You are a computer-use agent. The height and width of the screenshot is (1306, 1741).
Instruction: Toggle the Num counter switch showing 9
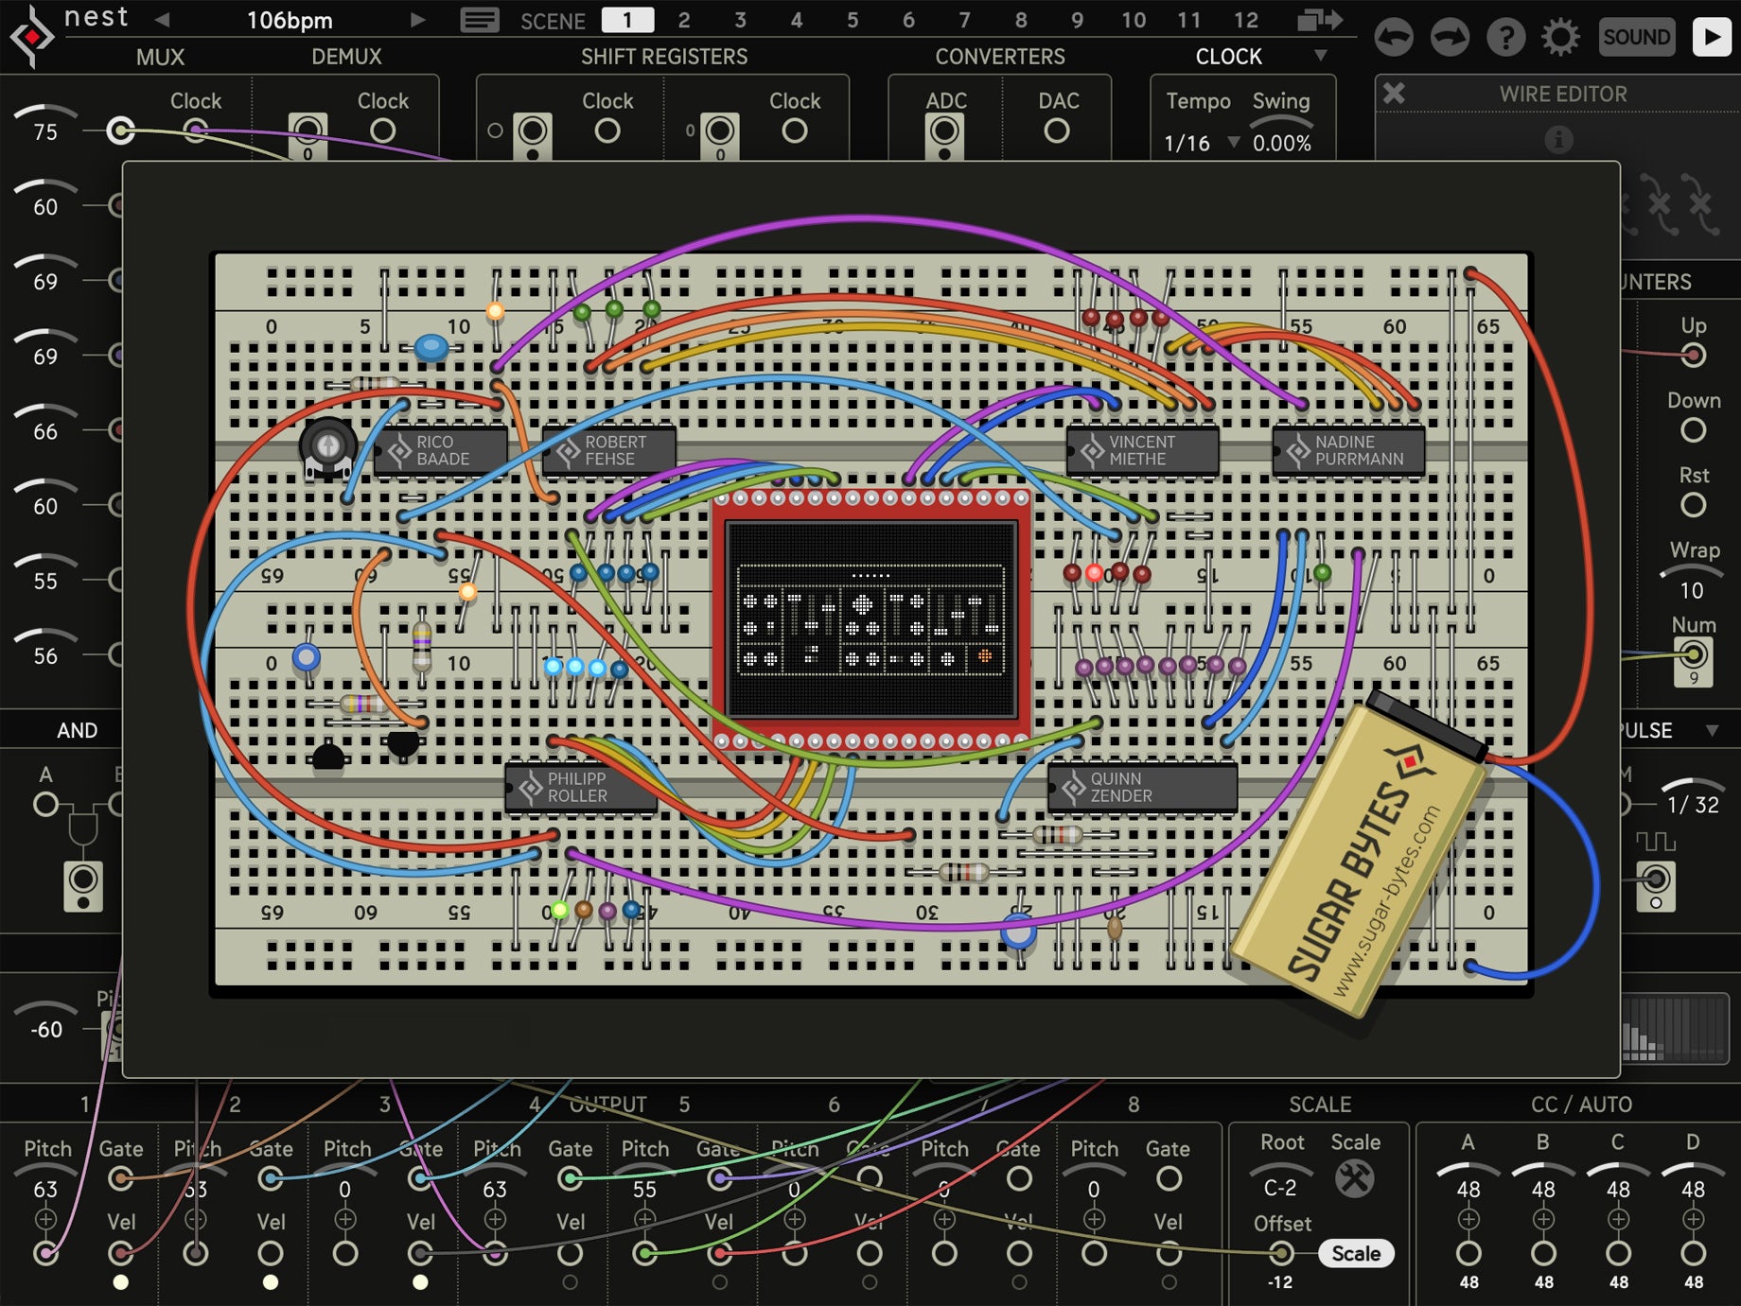click(x=1693, y=656)
